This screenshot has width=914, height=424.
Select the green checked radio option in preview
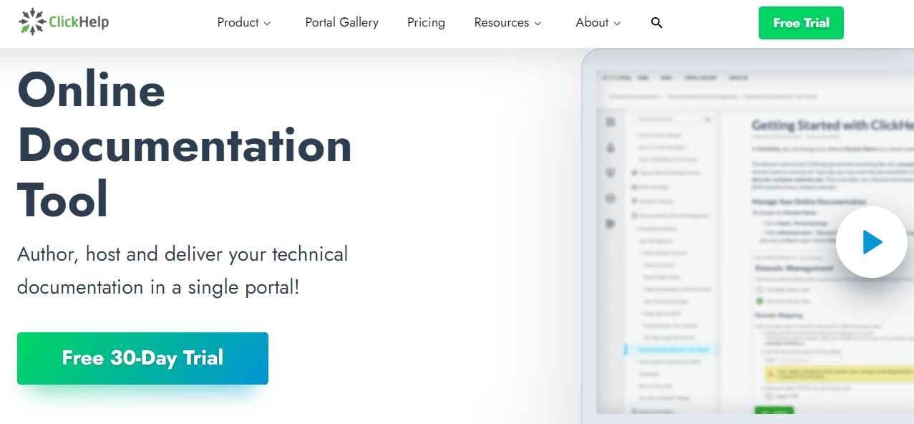pyautogui.click(x=760, y=301)
